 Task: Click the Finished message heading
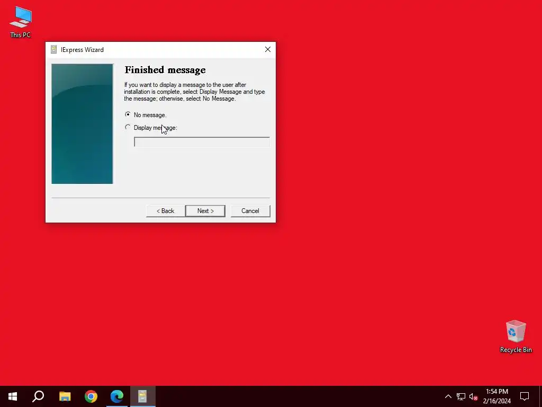165,70
